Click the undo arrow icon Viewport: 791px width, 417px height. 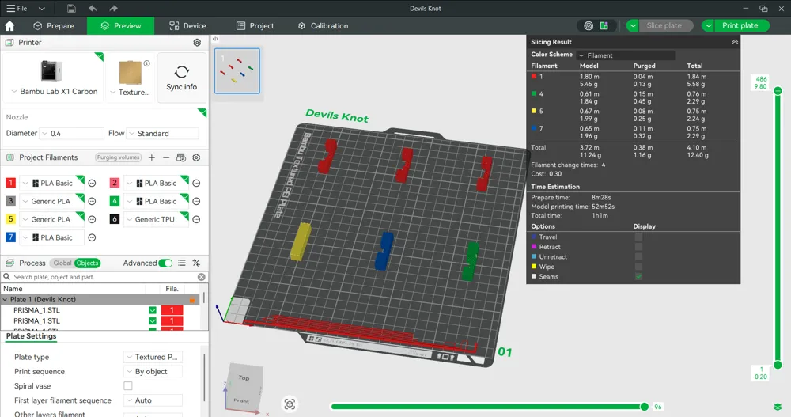pyautogui.click(x=93, y=9)
